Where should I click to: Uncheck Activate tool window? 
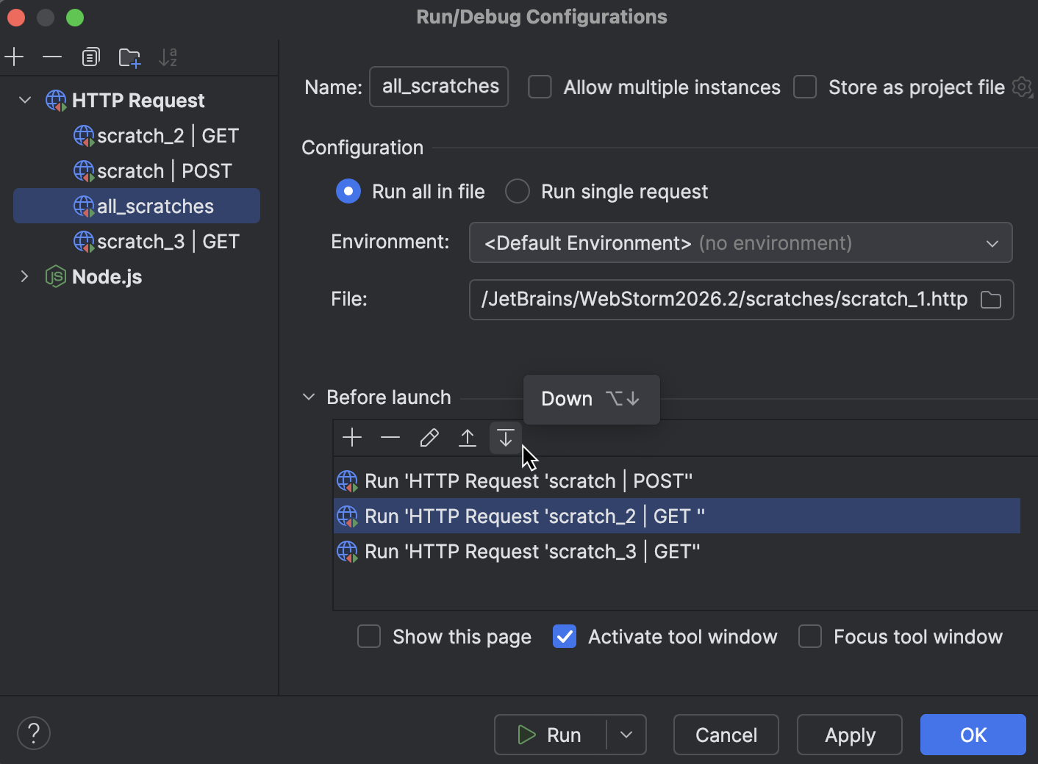(x=565, y=637)
